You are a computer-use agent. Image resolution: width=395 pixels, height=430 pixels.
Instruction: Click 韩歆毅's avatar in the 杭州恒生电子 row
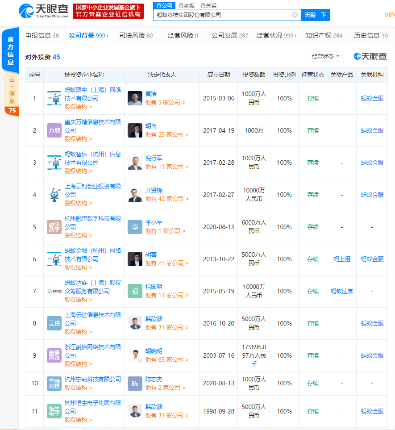coord(135,411)
